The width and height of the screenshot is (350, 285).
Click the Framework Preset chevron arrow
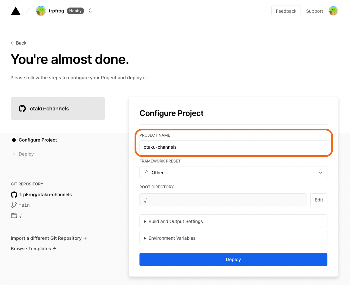click(x=320, y=173)
